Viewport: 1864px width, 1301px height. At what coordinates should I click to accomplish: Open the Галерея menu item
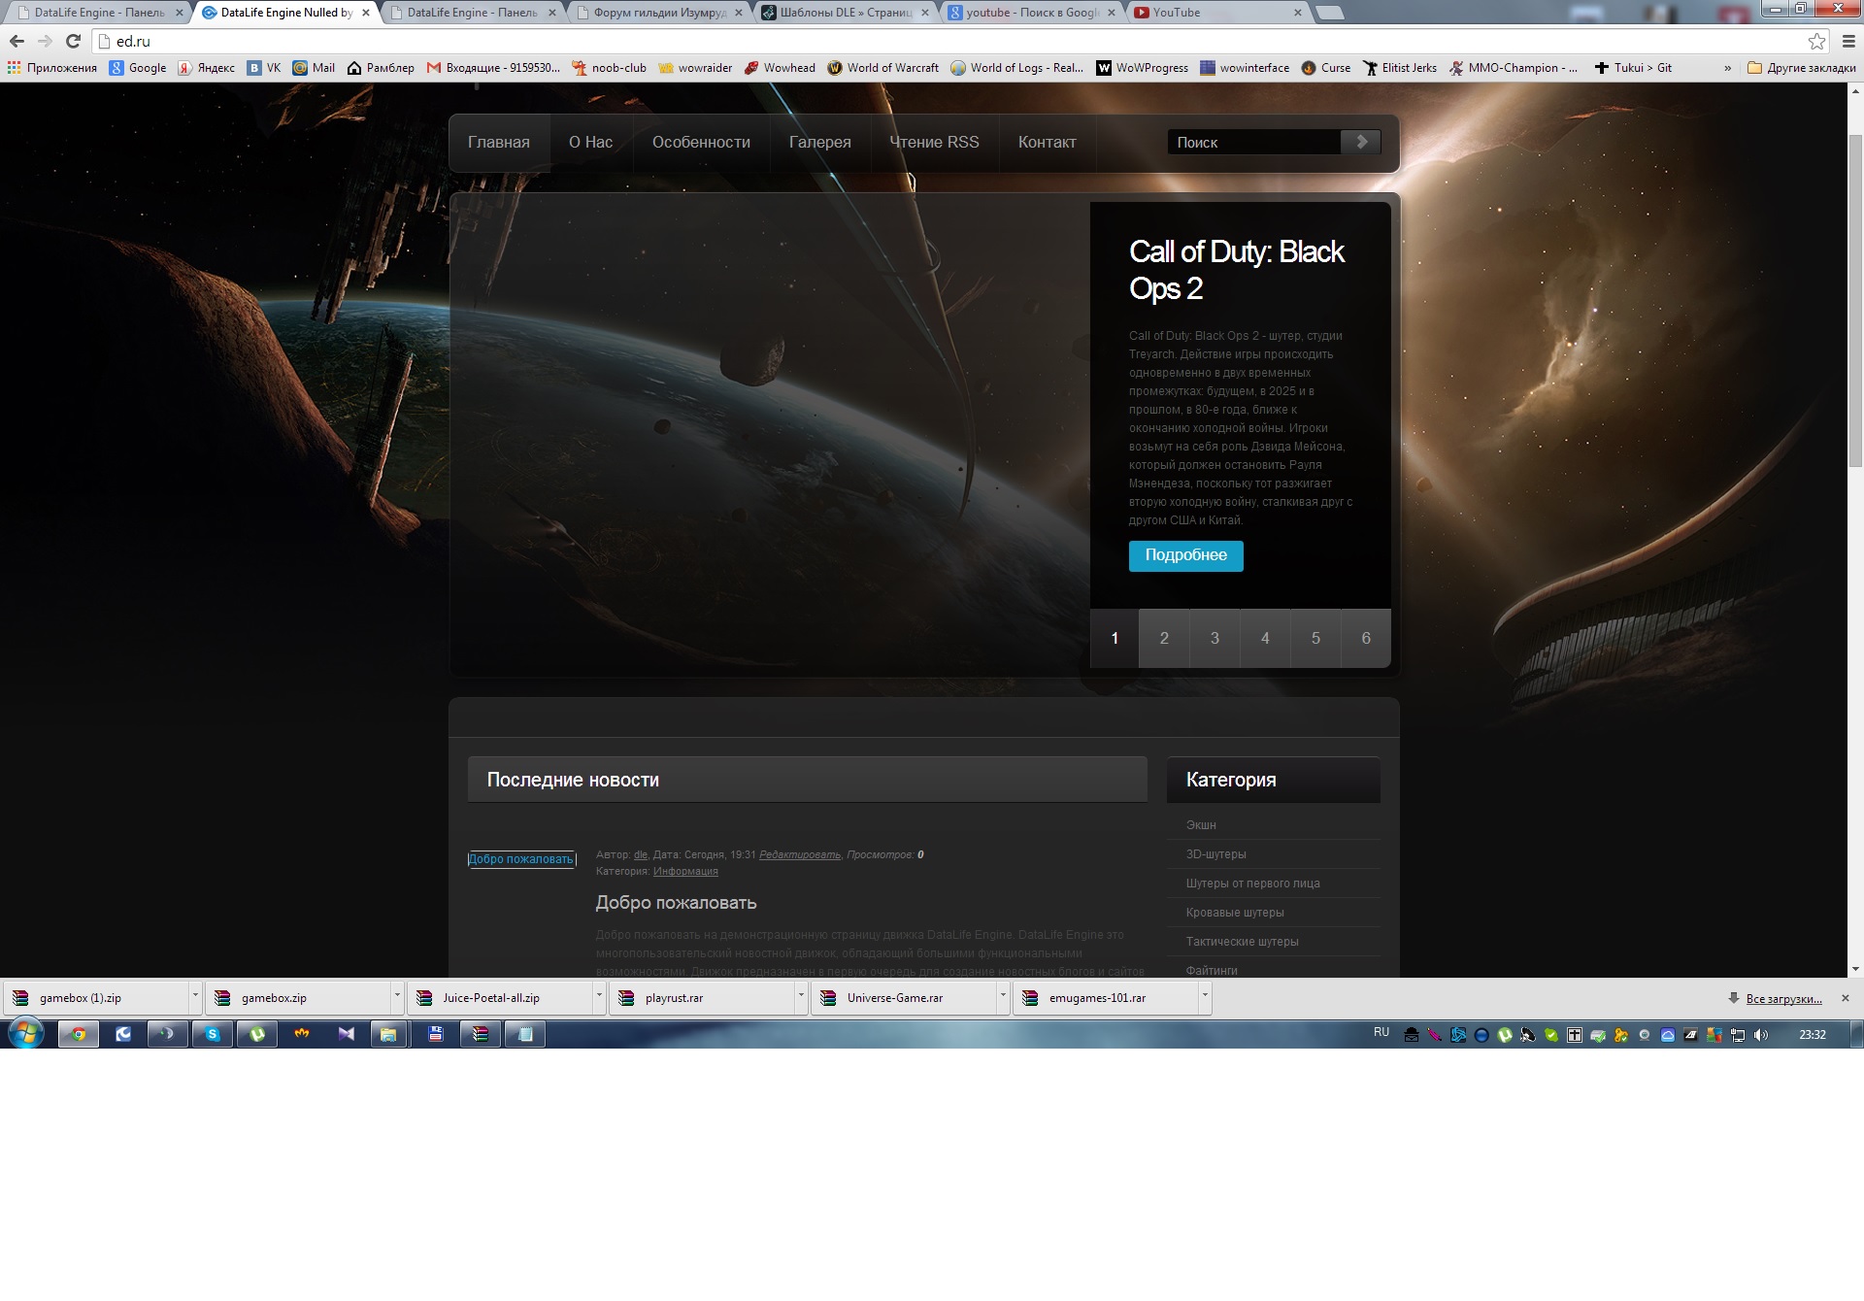tap(819, 143)
